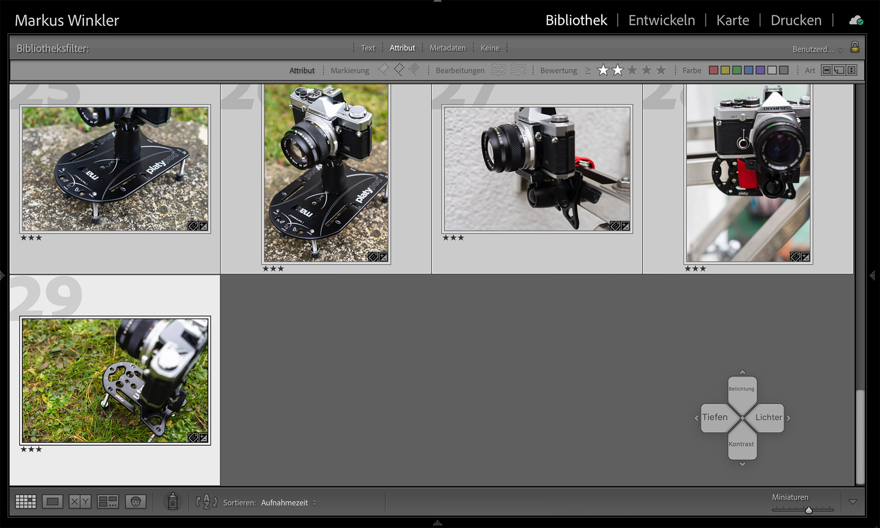
Task: Click arrow below Kontrast button
Action: pos(742,464)
